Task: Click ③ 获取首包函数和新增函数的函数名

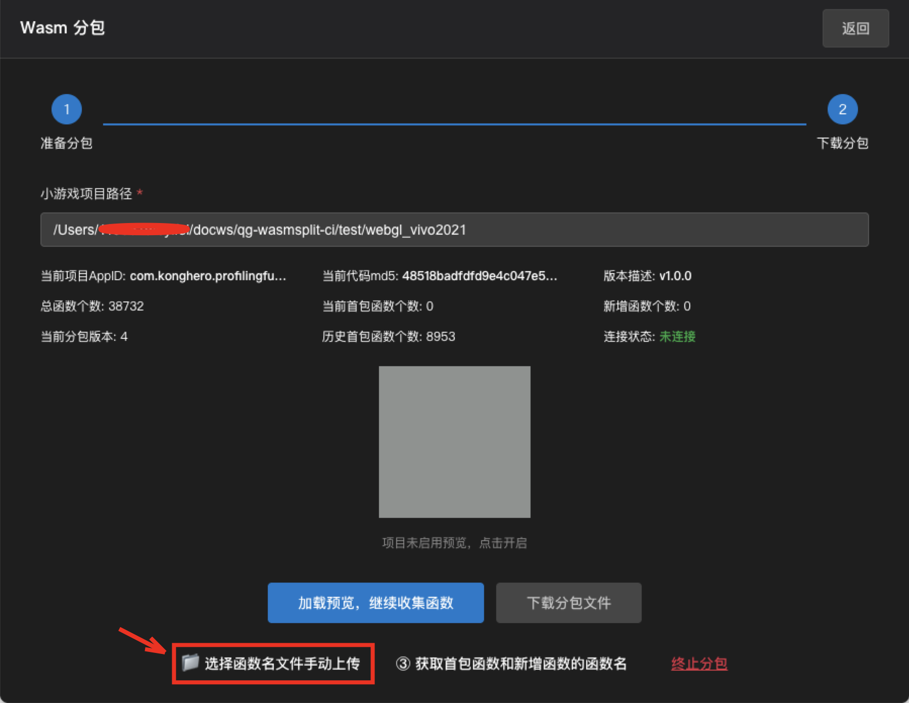Action: tap(511, 664)
